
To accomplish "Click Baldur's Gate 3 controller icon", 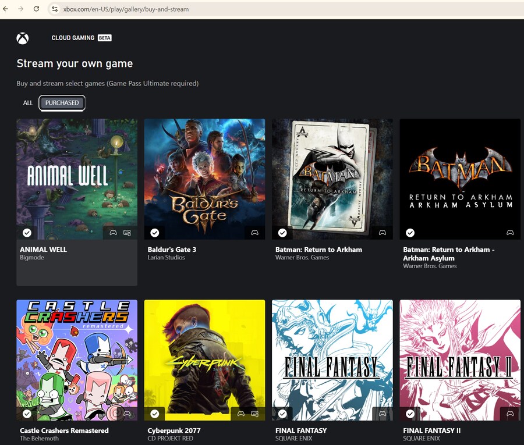I will tap(254, 233).
